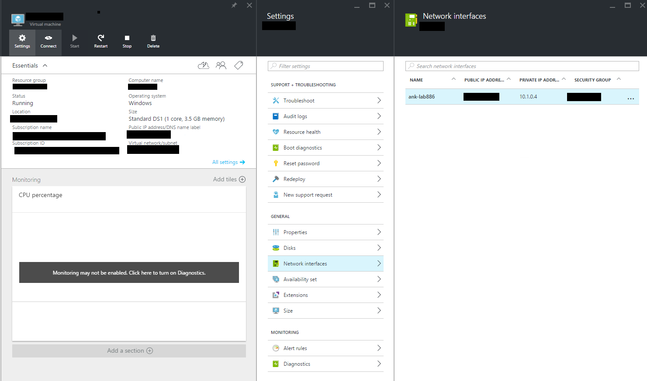Click the Add tiles plus icon
Viewport: 647px width, 381px height.
pos(242,179)
